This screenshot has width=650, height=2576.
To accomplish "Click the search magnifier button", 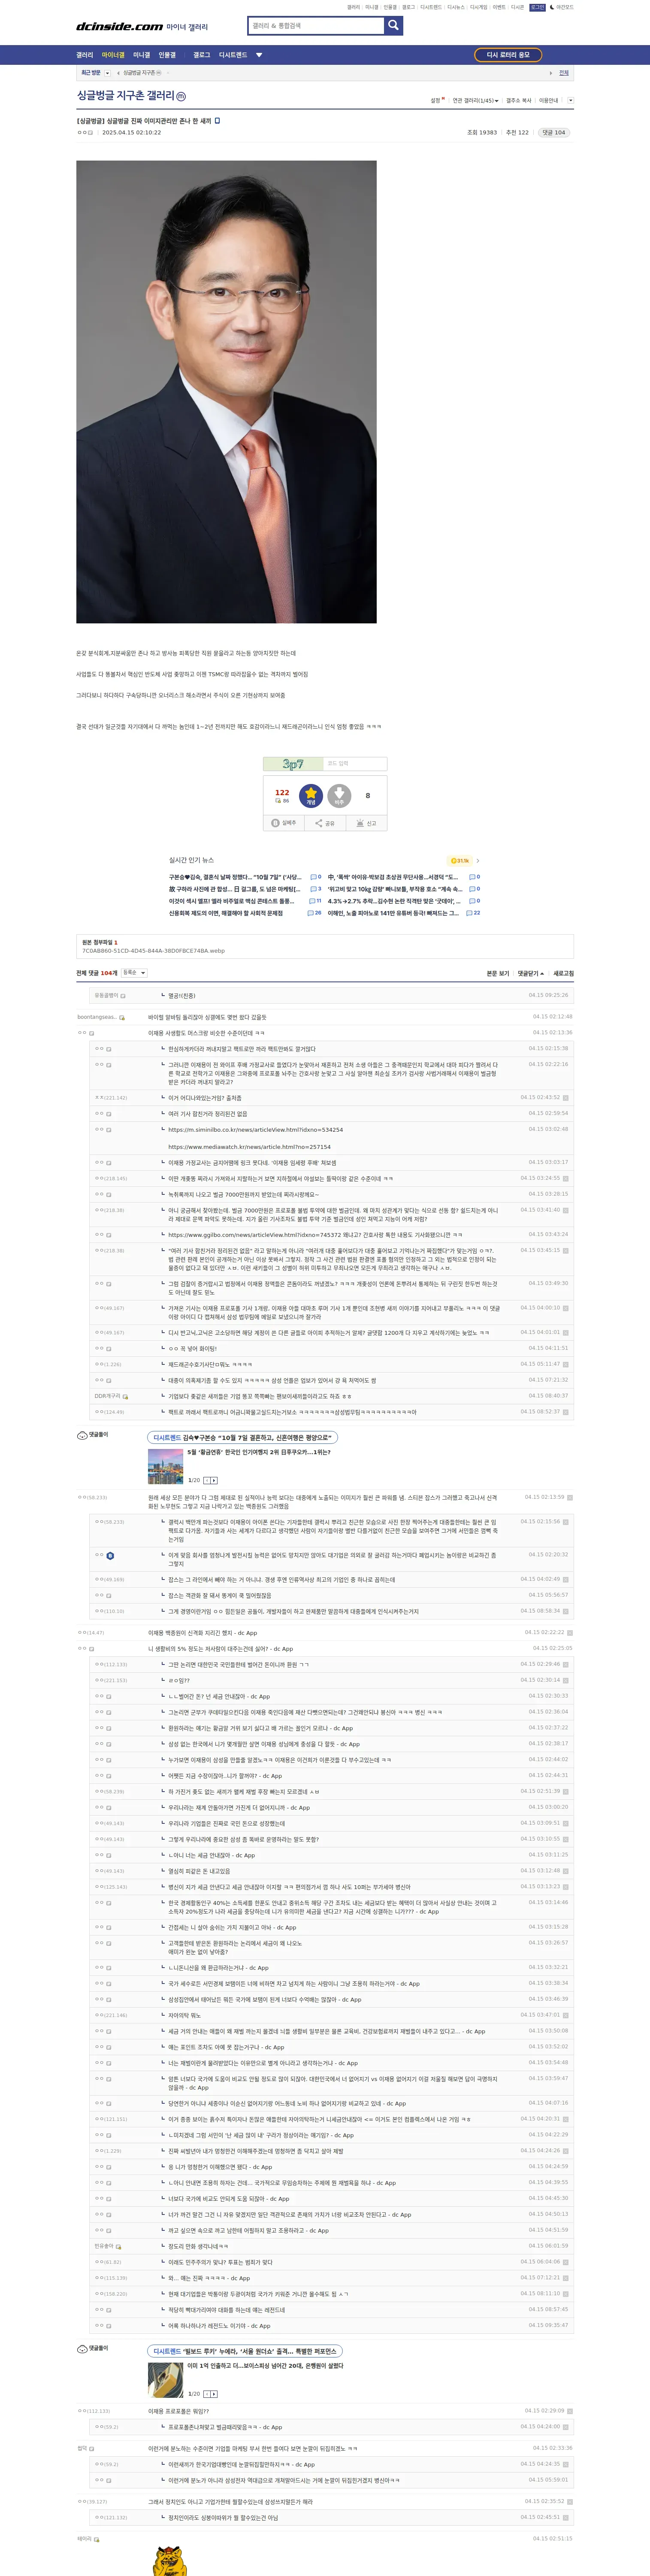I will [x=393, y=25].
